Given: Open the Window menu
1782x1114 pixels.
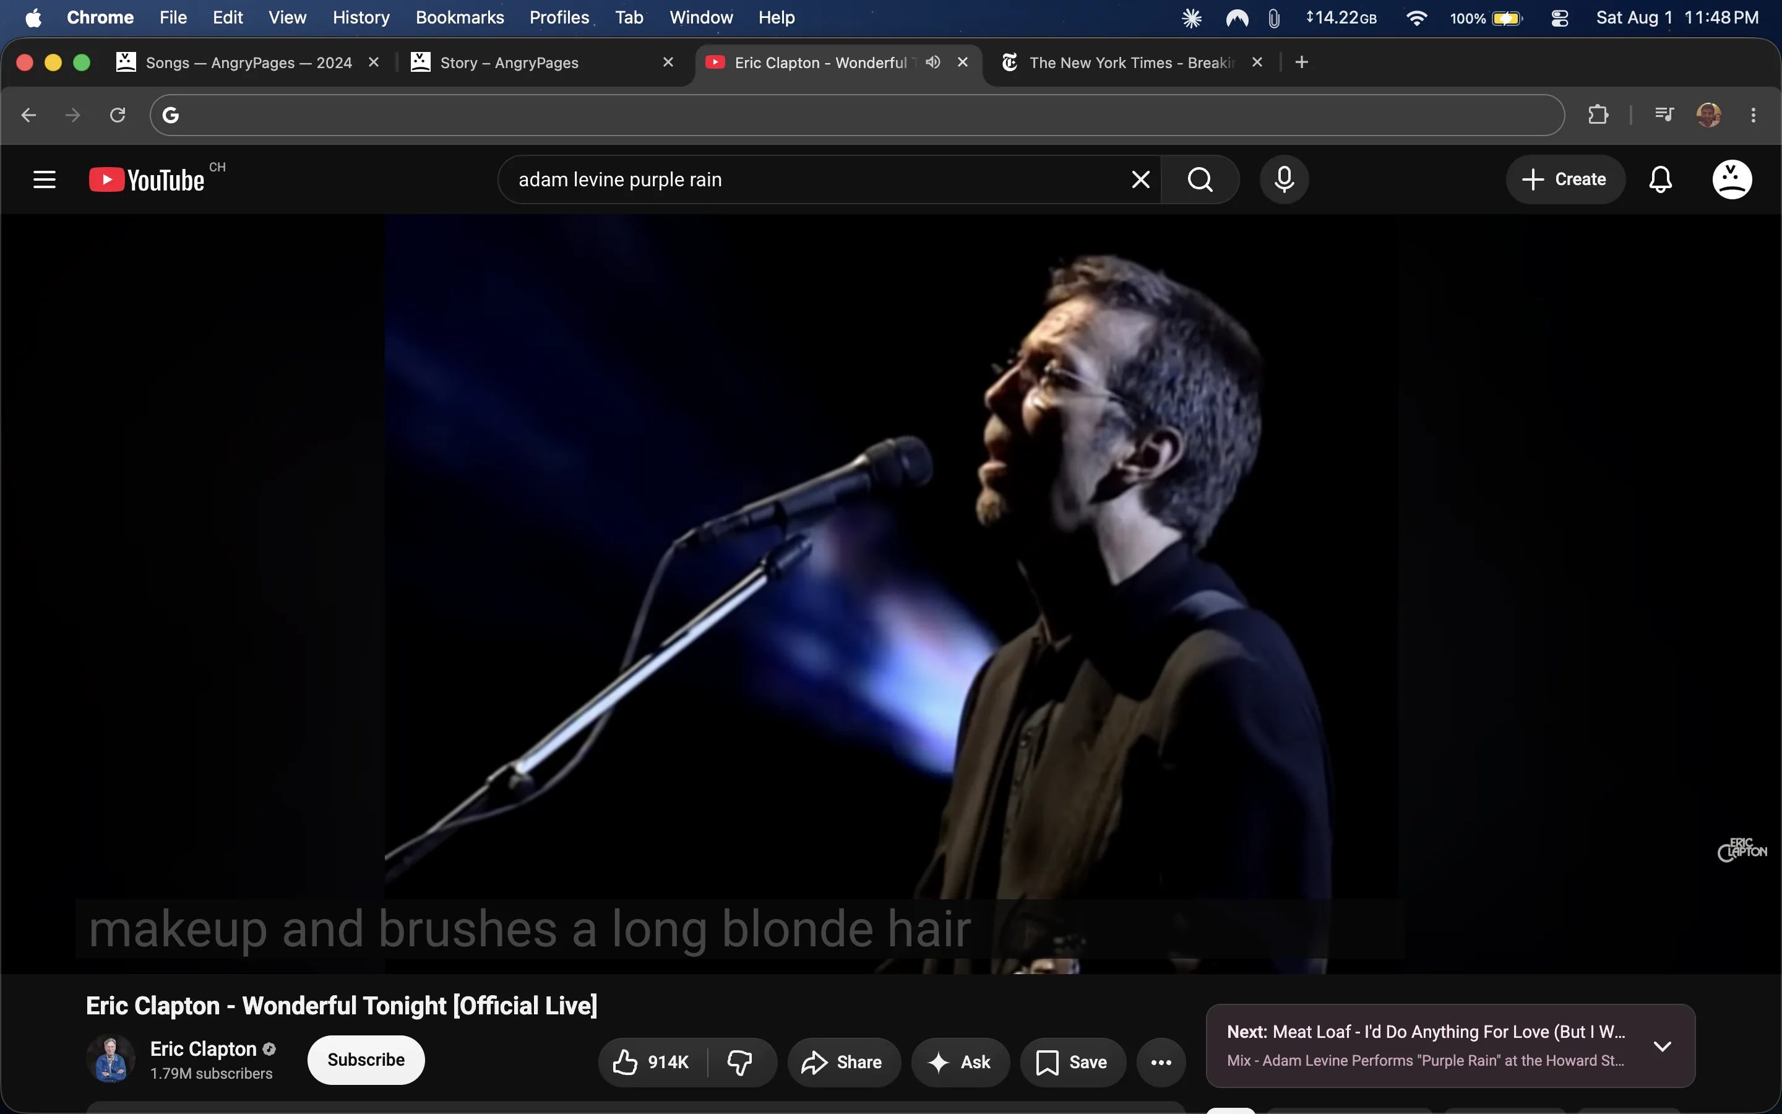Looking at the screenshot, I should pyautogui.click(x=701, y=18).
